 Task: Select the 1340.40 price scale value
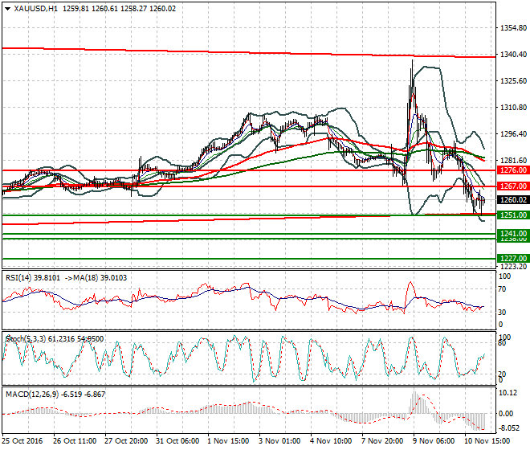click(x=513, y=54)
